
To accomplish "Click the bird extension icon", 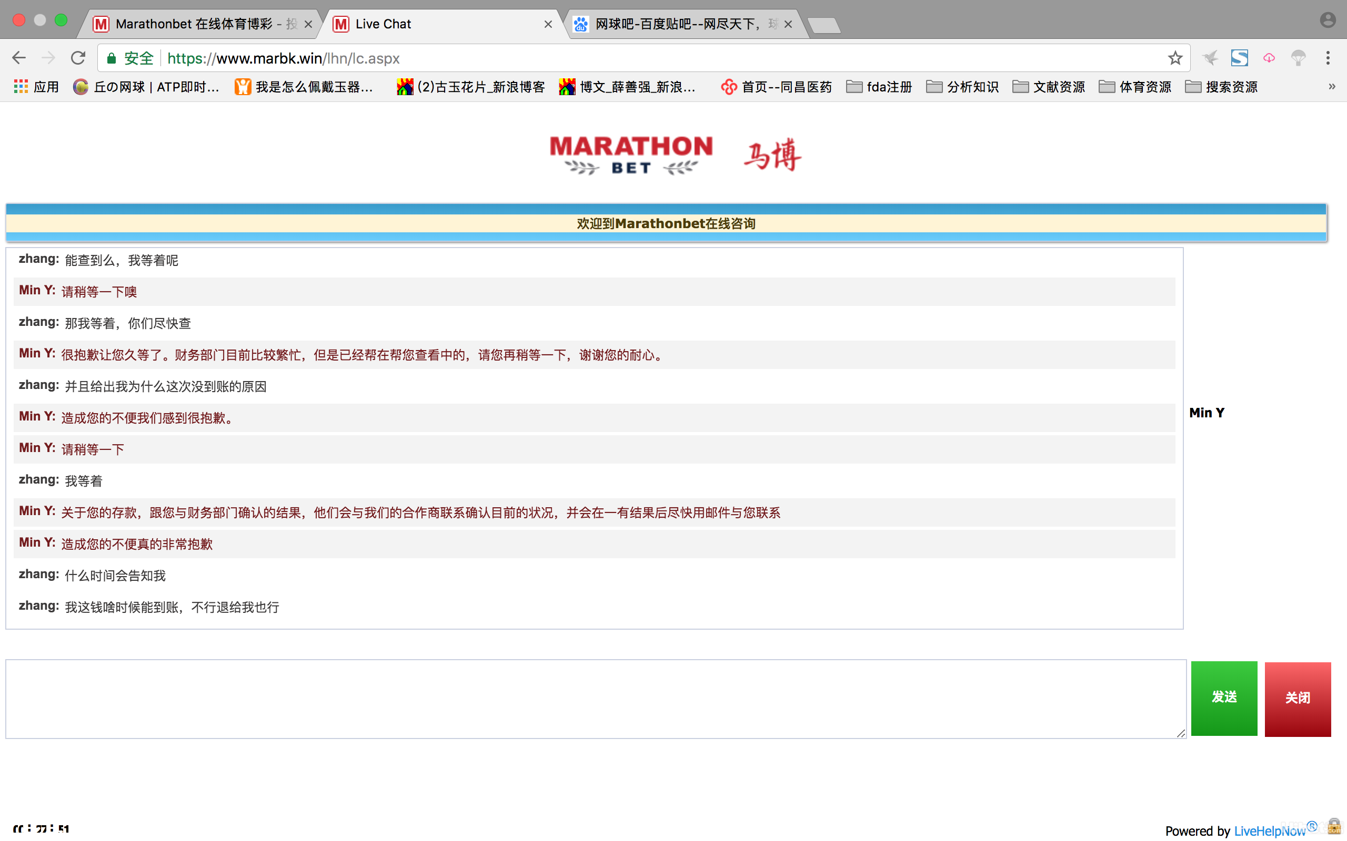I will point(1210,58).
